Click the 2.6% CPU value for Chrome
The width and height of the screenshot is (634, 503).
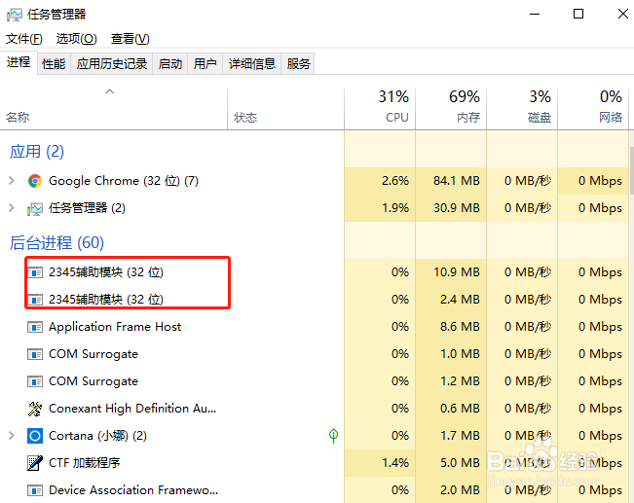tap(395, 181)
